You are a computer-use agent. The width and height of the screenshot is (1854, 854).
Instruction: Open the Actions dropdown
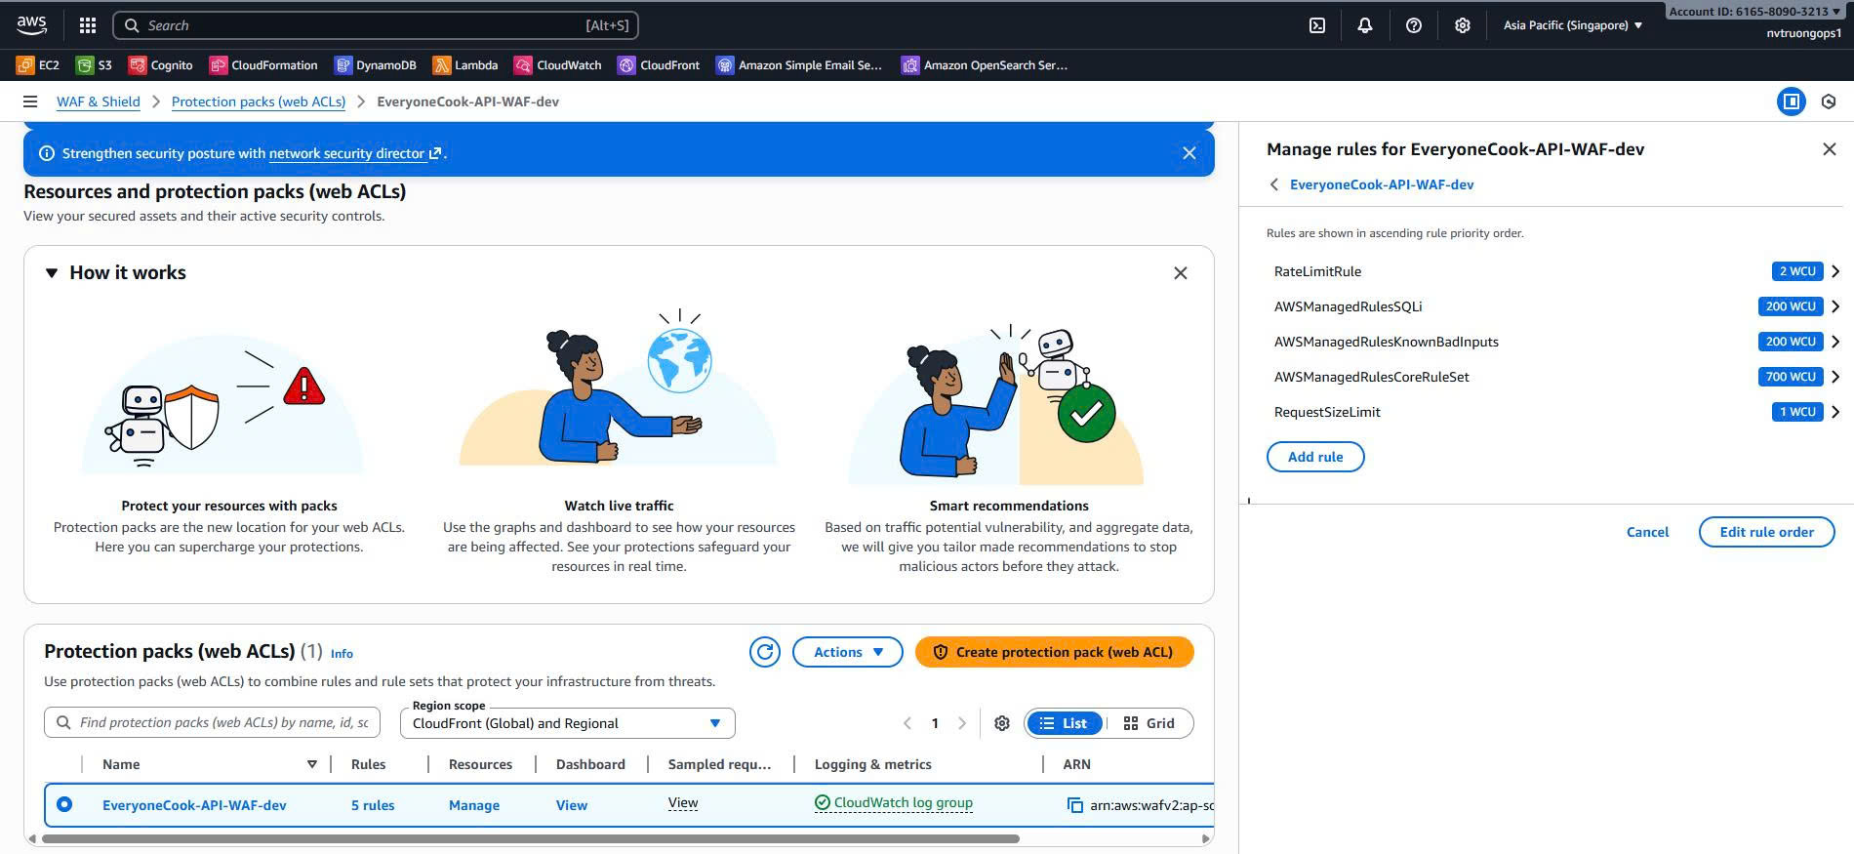(x=847, y=652)
